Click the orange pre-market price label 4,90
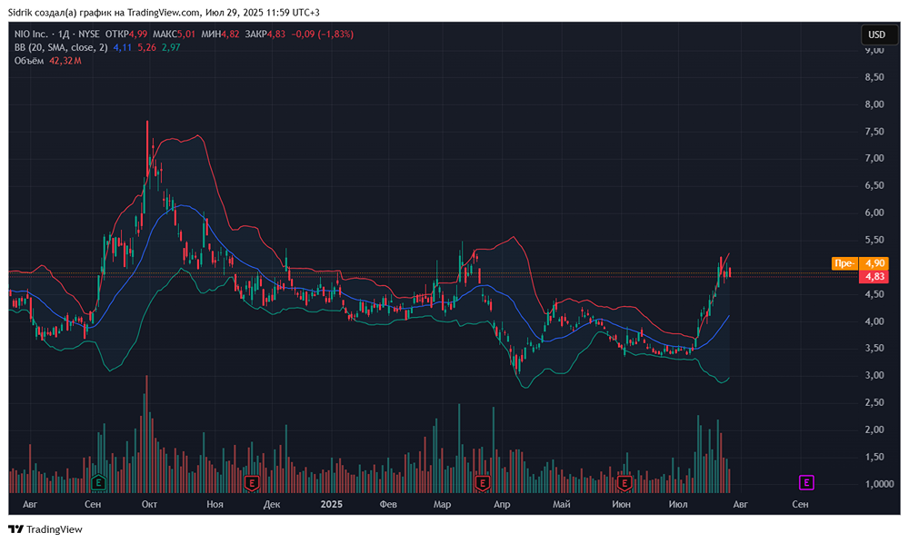 click(x=874, y=263)
